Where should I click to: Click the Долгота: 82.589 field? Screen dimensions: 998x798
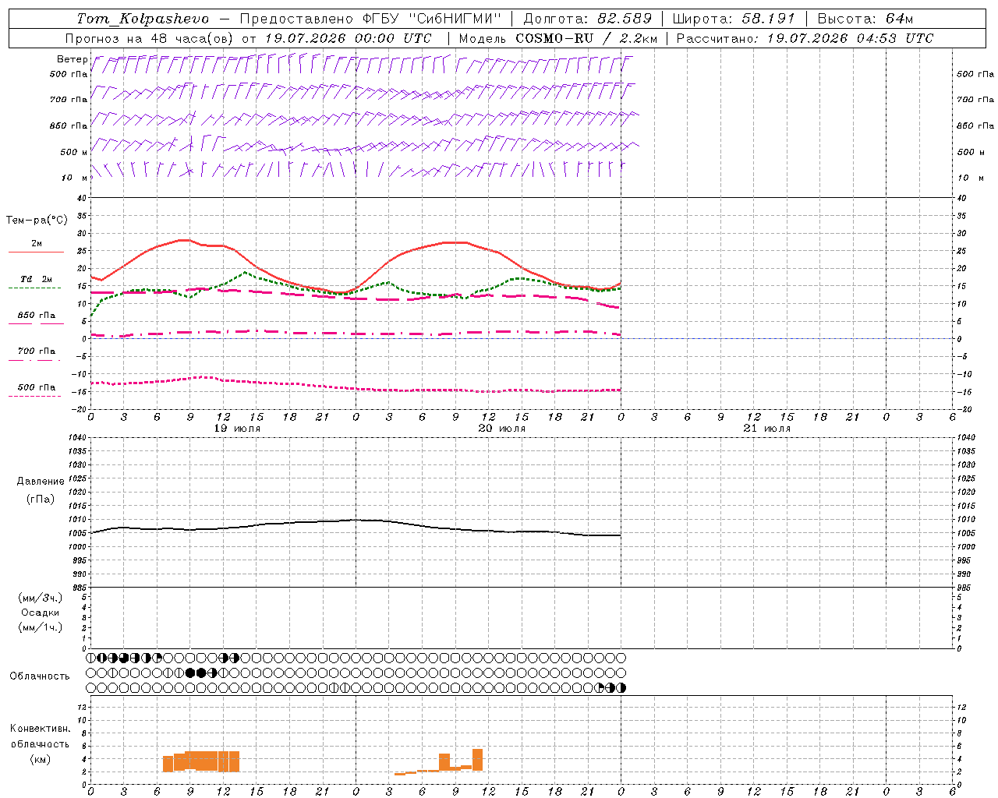pos(587,19)
